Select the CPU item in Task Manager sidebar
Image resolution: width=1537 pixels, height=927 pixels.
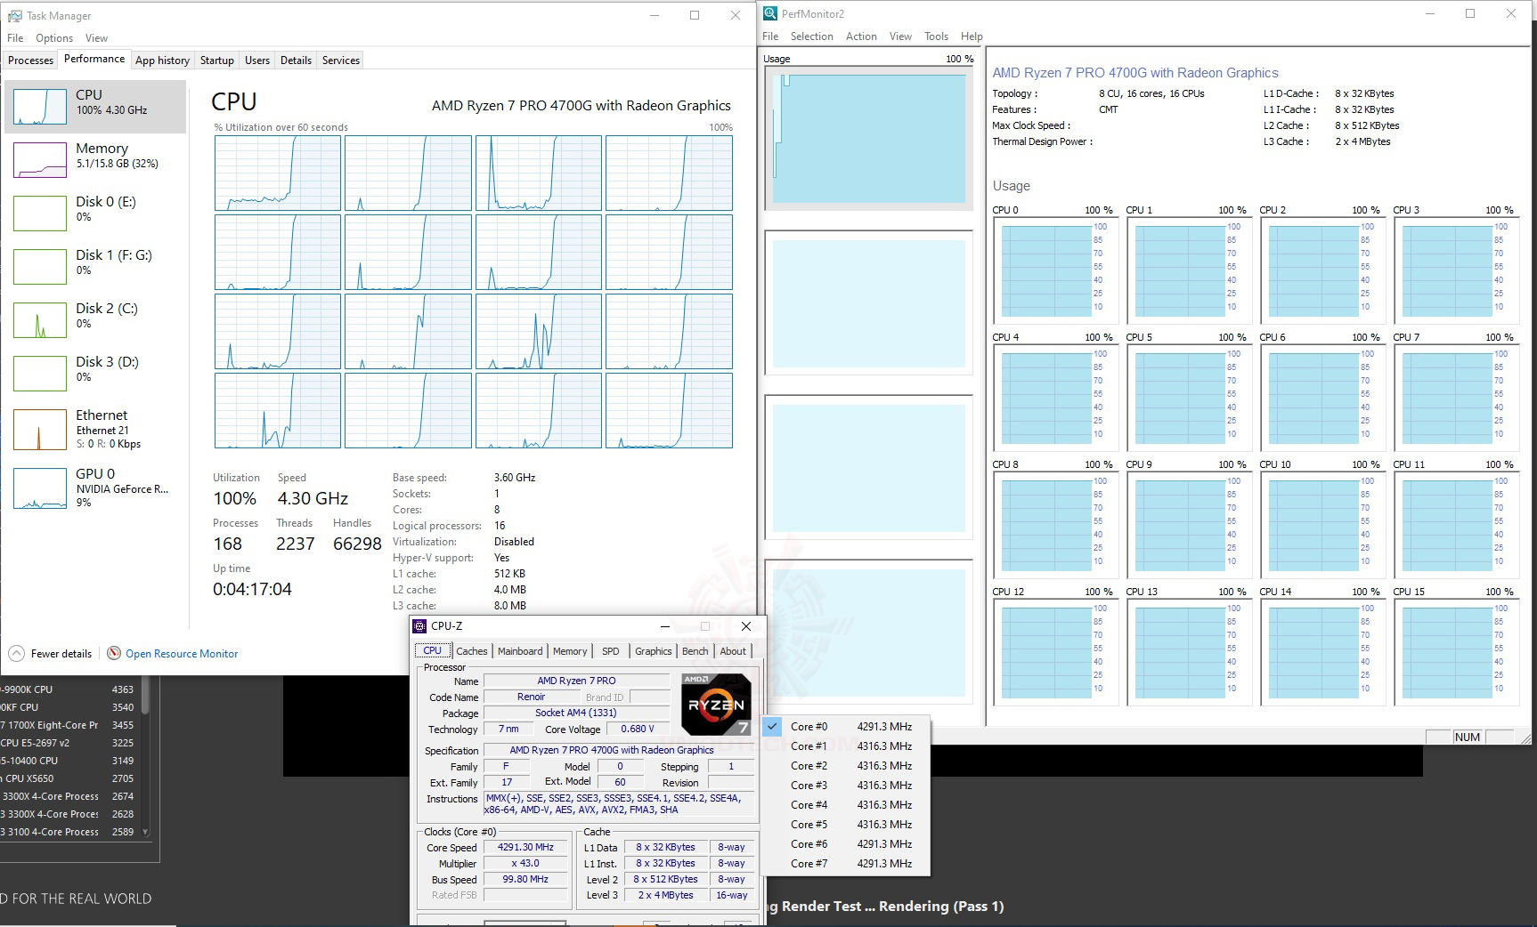[95, 106]
